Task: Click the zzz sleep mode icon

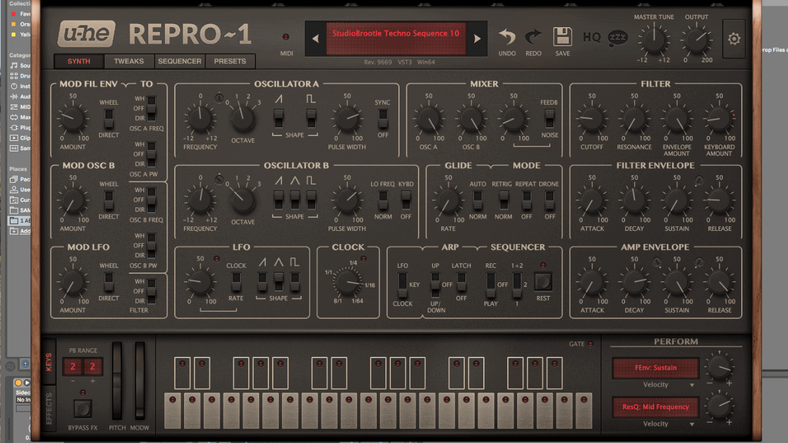Action: pyautogui.click(x=617, y=38)
